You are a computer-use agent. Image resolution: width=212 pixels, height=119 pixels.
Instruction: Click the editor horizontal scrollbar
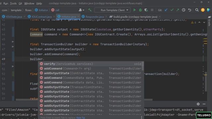coord(84,100)
